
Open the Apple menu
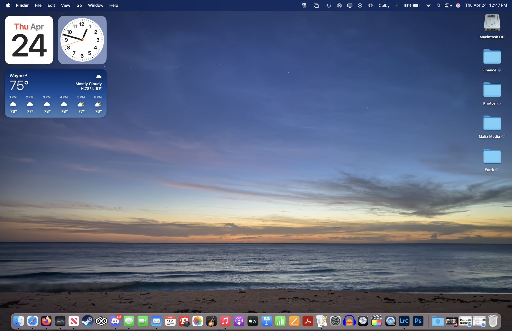(x=8, y=5)
